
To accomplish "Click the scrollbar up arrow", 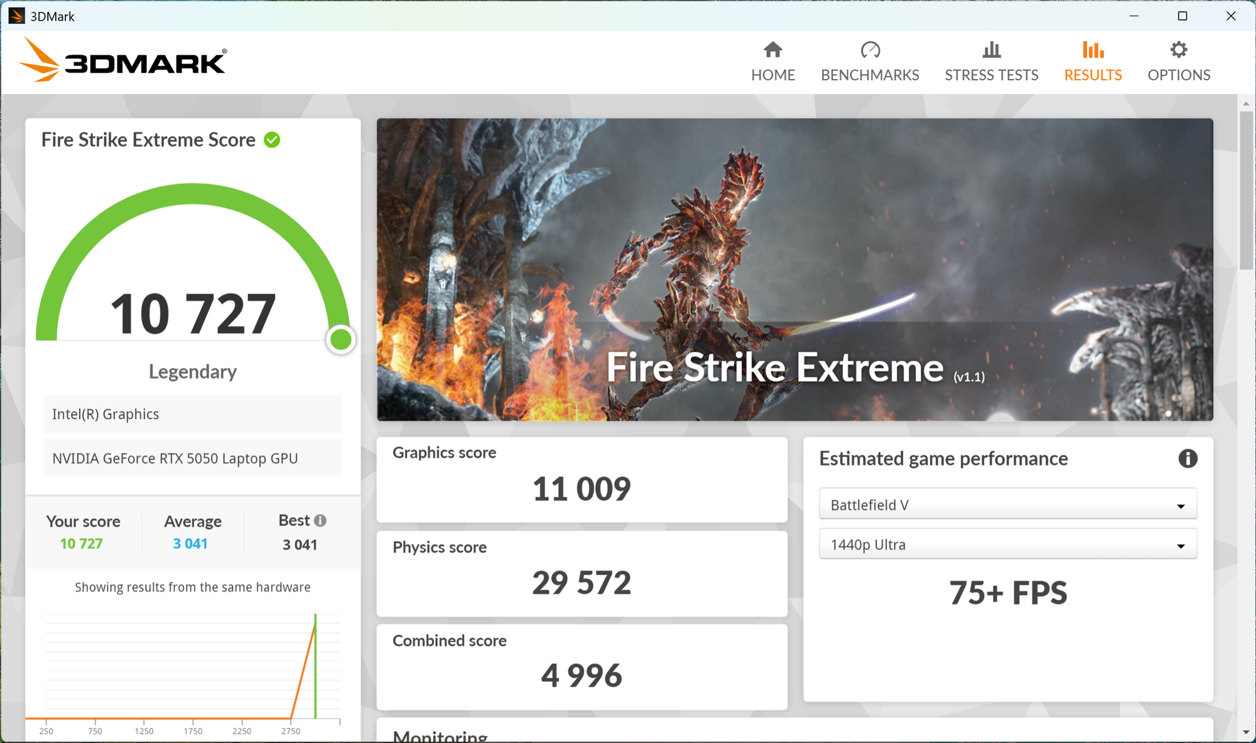I will pyautogui.click(x=1246, y=103).
